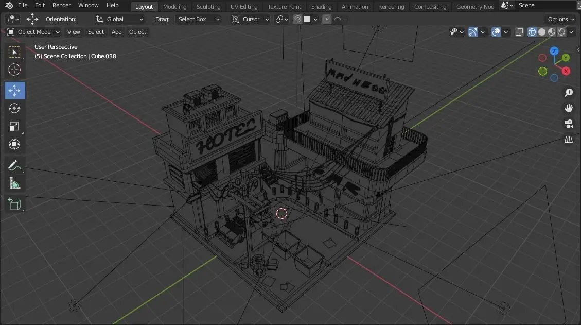Open the viewport Select menu
581x325 pixels.
96,32
